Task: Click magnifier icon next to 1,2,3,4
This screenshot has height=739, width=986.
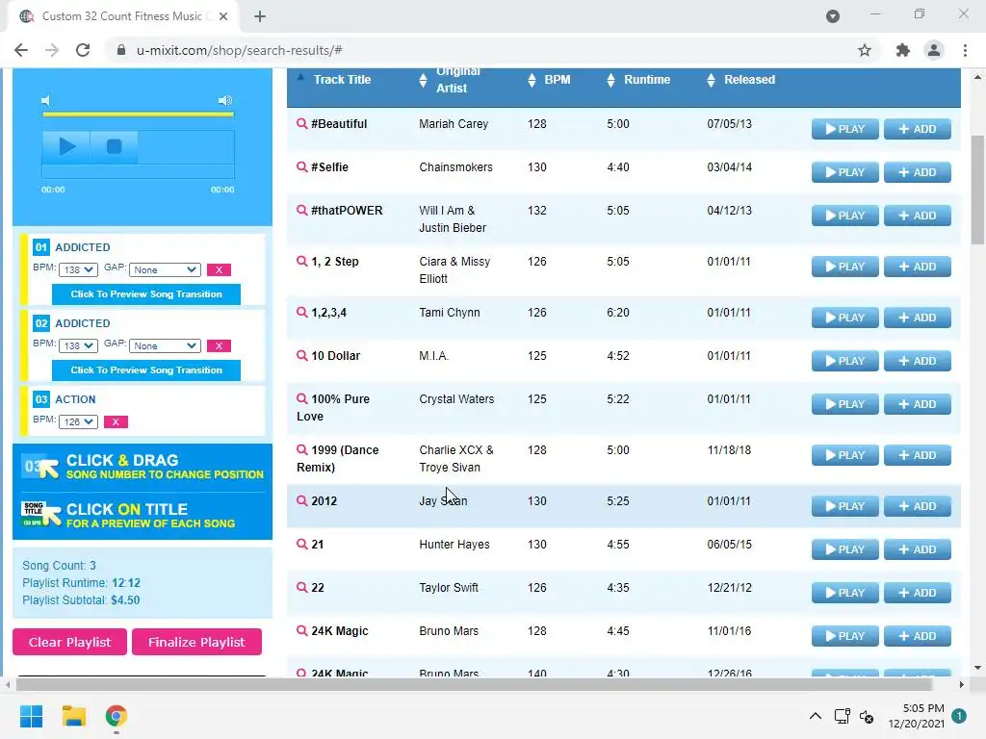Action: tap(301, 313)
